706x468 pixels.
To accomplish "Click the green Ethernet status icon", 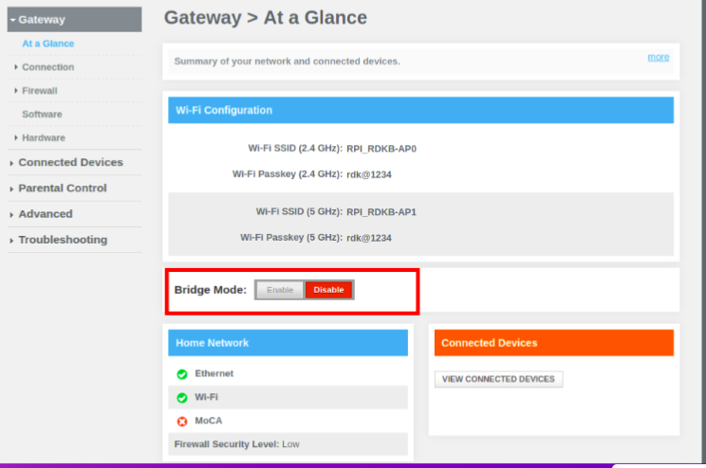I will [181, 374].
